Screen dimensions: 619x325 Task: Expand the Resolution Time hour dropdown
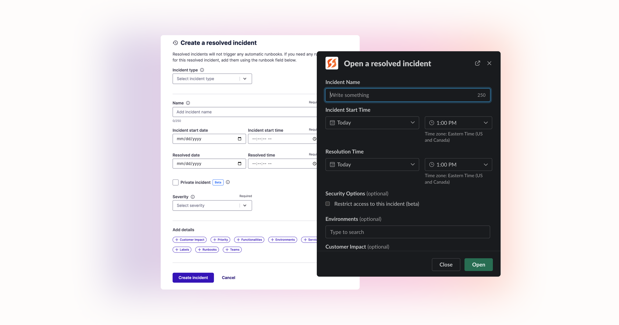click(x=458, y=164)
